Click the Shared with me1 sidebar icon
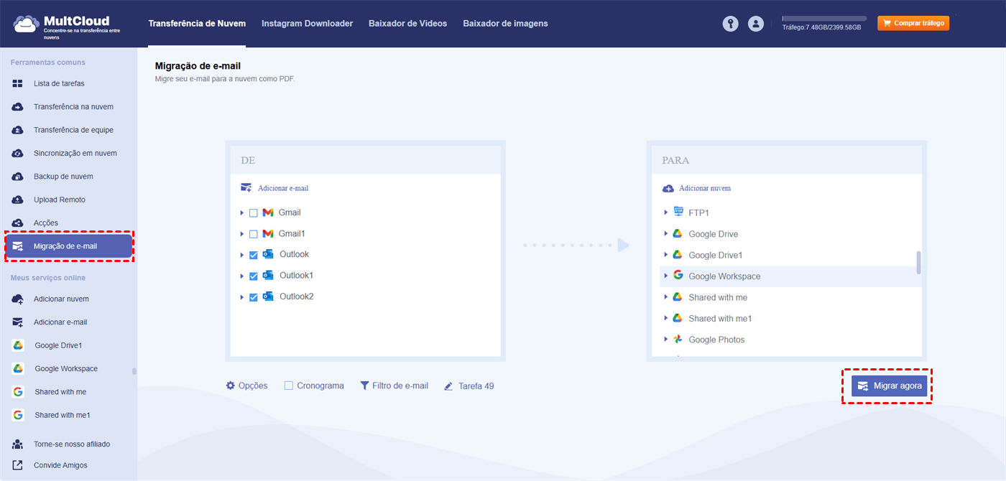Image resolution: width=1006 pixels, height=481 pixels. tap(18, 415)
